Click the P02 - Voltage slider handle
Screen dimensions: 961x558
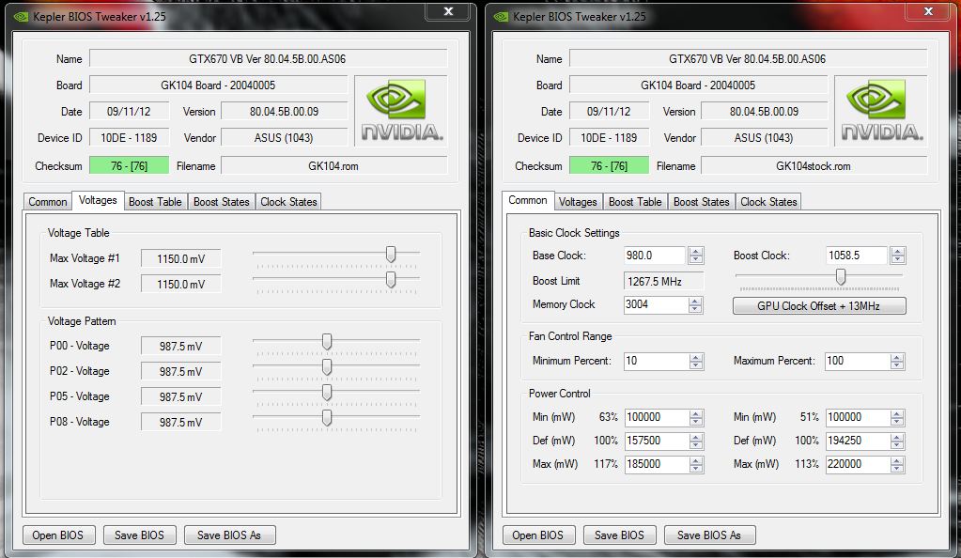click(x=327, y=367)
